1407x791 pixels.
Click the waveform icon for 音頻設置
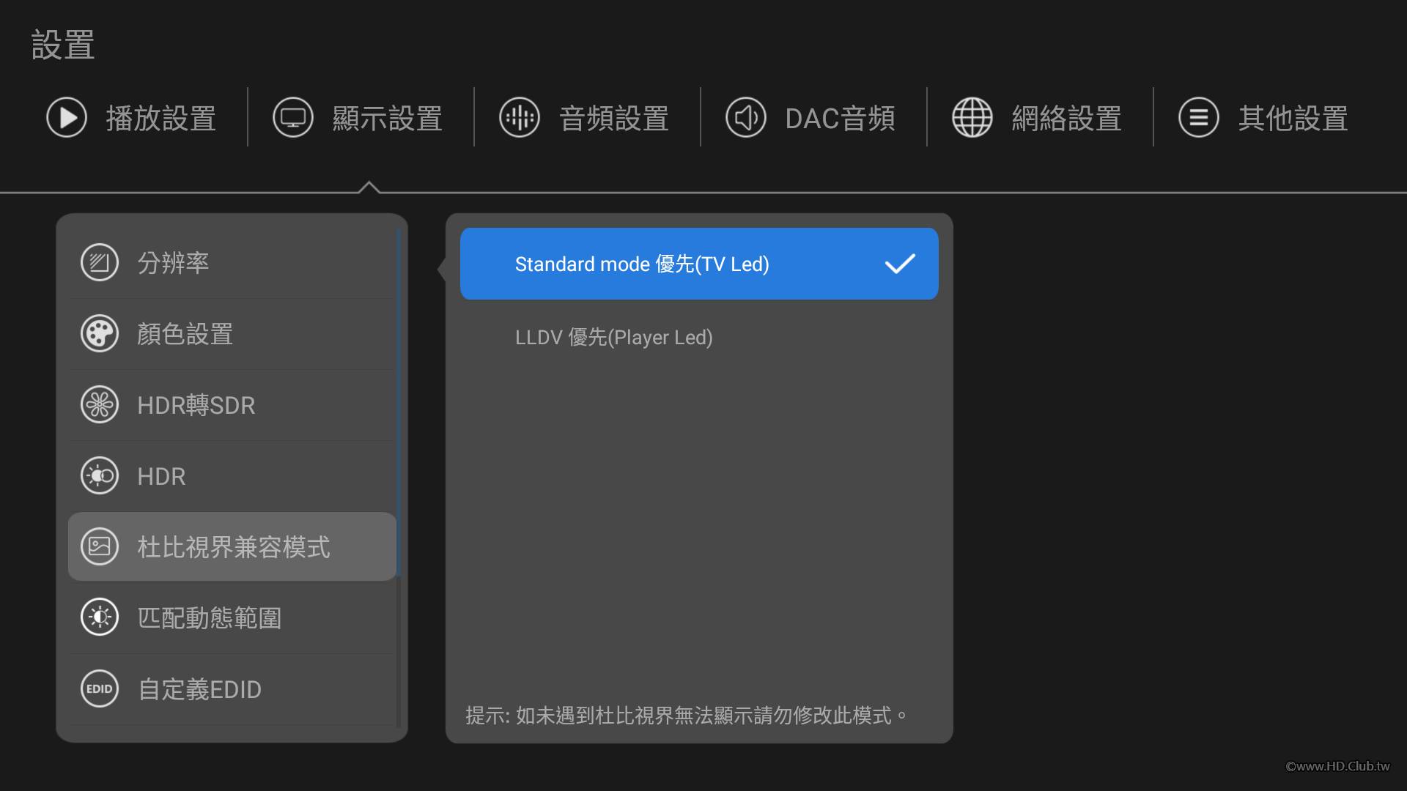click(x=520, y=117)
